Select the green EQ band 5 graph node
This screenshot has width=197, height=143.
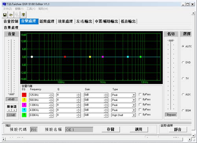(141, 57)
